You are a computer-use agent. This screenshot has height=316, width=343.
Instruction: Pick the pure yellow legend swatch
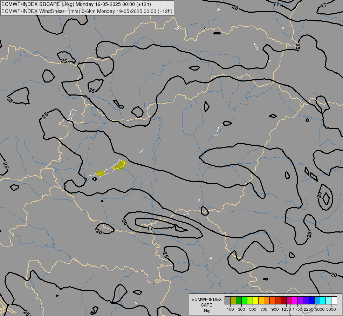coord(255,301)
